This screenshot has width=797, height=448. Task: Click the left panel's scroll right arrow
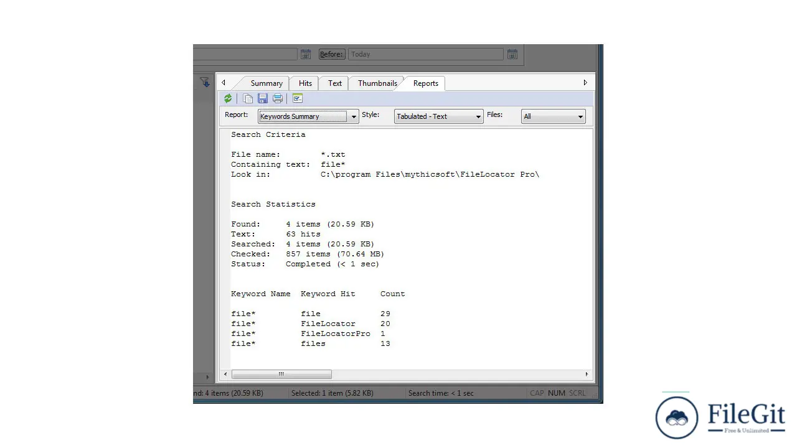pyautogui.click(x=208, y=377)
